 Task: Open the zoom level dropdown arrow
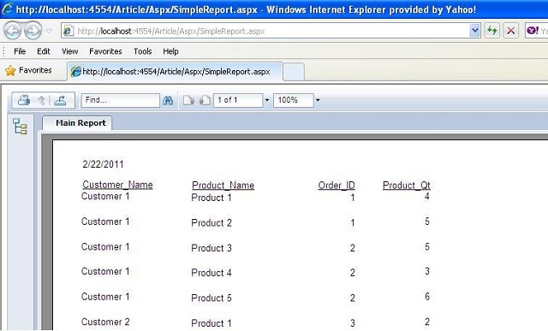tap(318, 100)
